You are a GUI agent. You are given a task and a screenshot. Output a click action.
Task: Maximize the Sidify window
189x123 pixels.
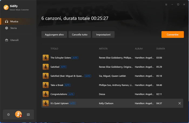[178, 5]
